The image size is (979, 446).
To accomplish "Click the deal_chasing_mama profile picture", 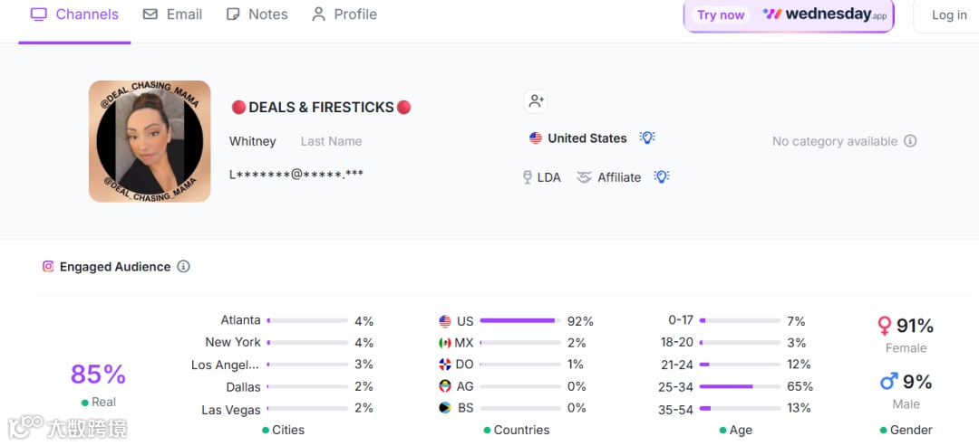I will pos(150,141).
